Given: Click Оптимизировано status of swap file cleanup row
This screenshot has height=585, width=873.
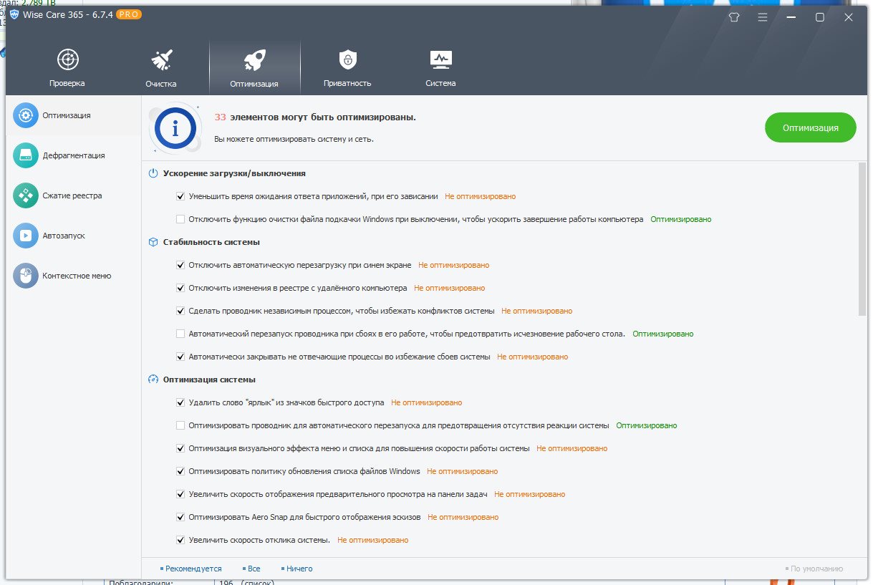Looking at the screenshot, I should point(681,219).
